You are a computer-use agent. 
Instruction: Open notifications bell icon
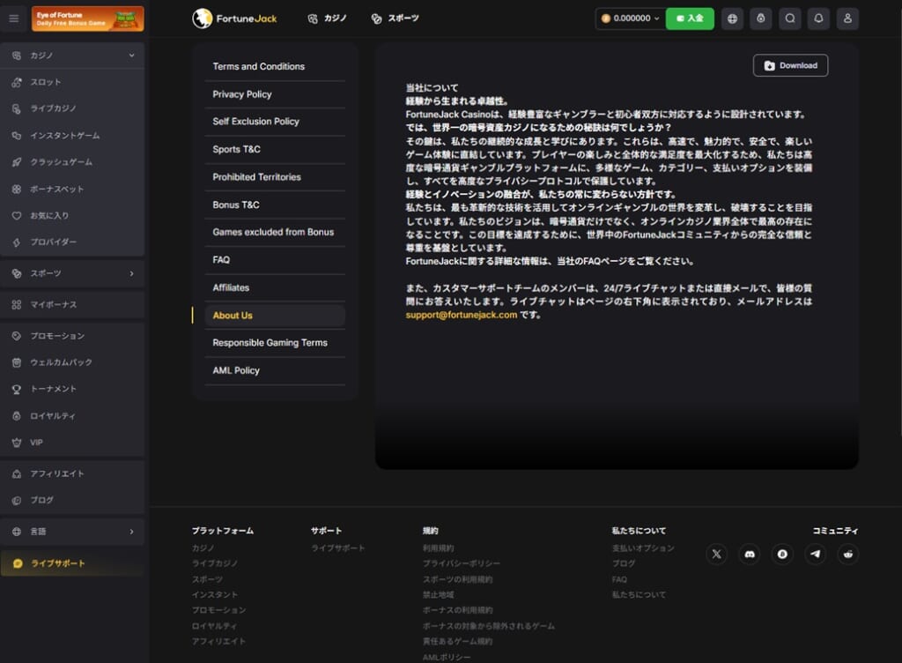click(818, 19)
